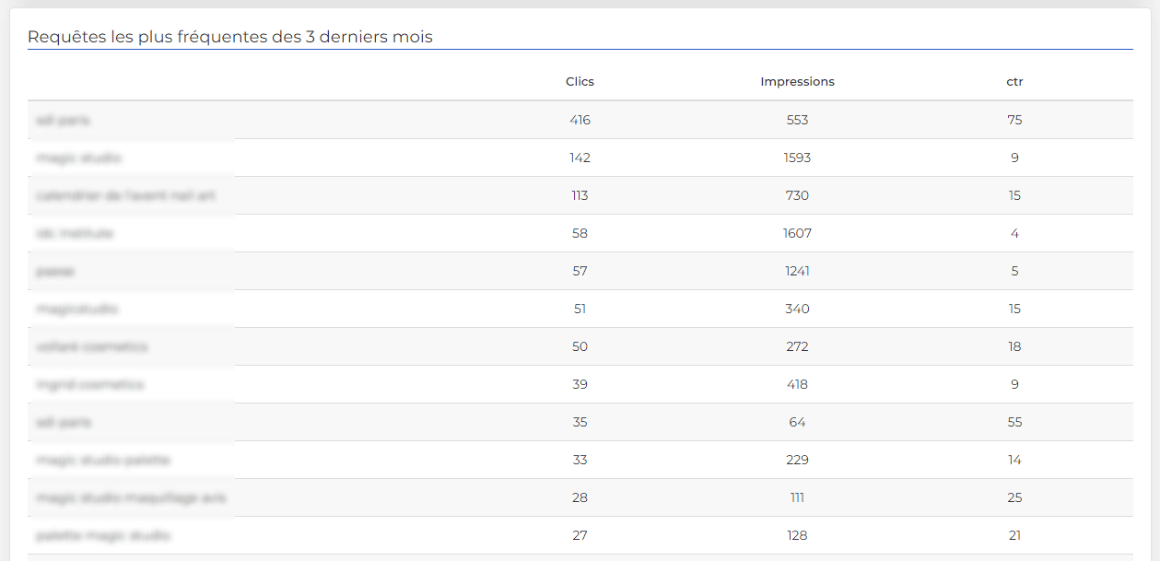Viewport: 1160px width, 561px height.
Task: Select the Clics cell showing 416
Action: (x=580, y=120)
